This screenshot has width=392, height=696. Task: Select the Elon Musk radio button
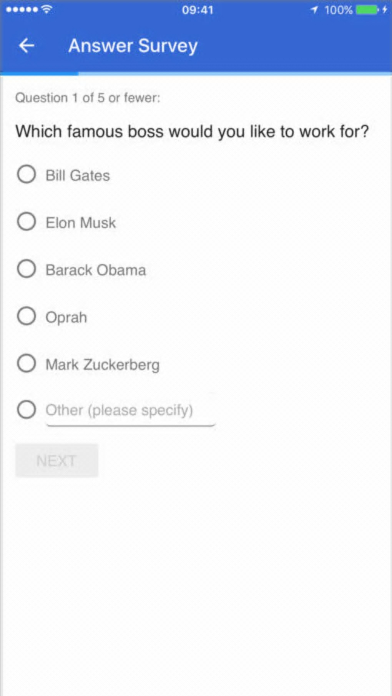pyautogui.click(x=27, y=222)
